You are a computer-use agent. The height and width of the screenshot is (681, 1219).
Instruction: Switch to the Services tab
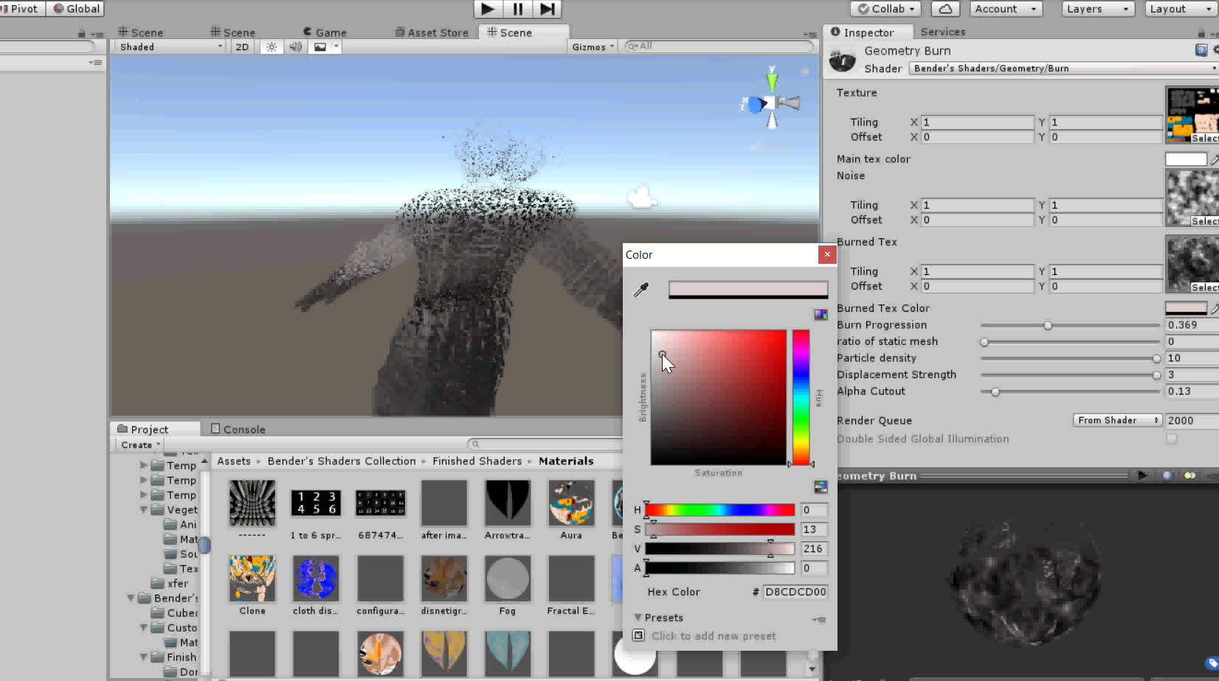[x=943, y=32]
